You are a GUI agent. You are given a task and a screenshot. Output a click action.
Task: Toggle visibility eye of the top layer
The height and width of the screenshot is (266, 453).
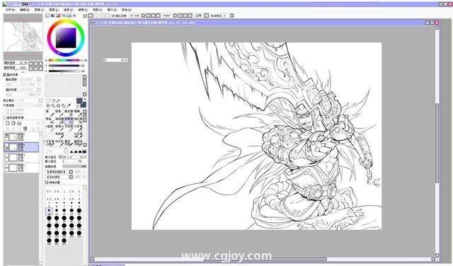coord(7,135)
